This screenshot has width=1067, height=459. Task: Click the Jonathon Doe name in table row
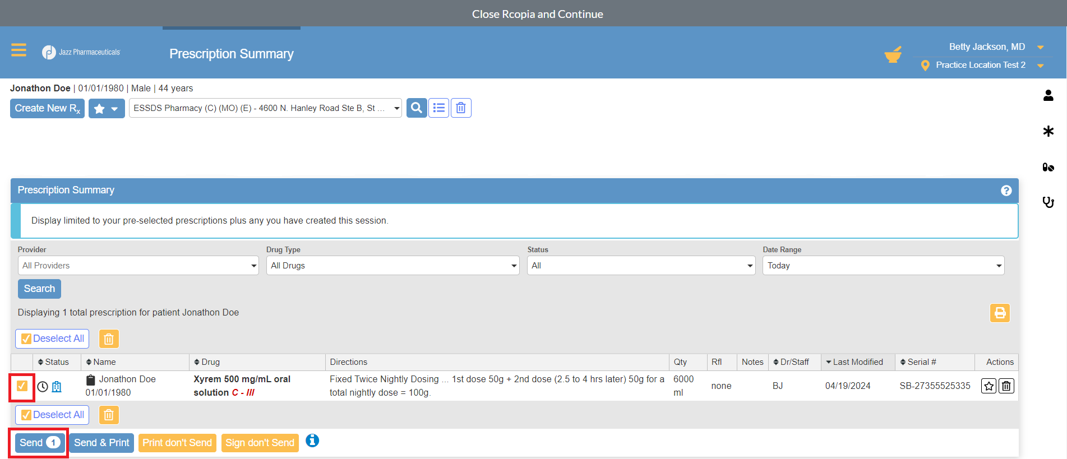tap(127, 379)
